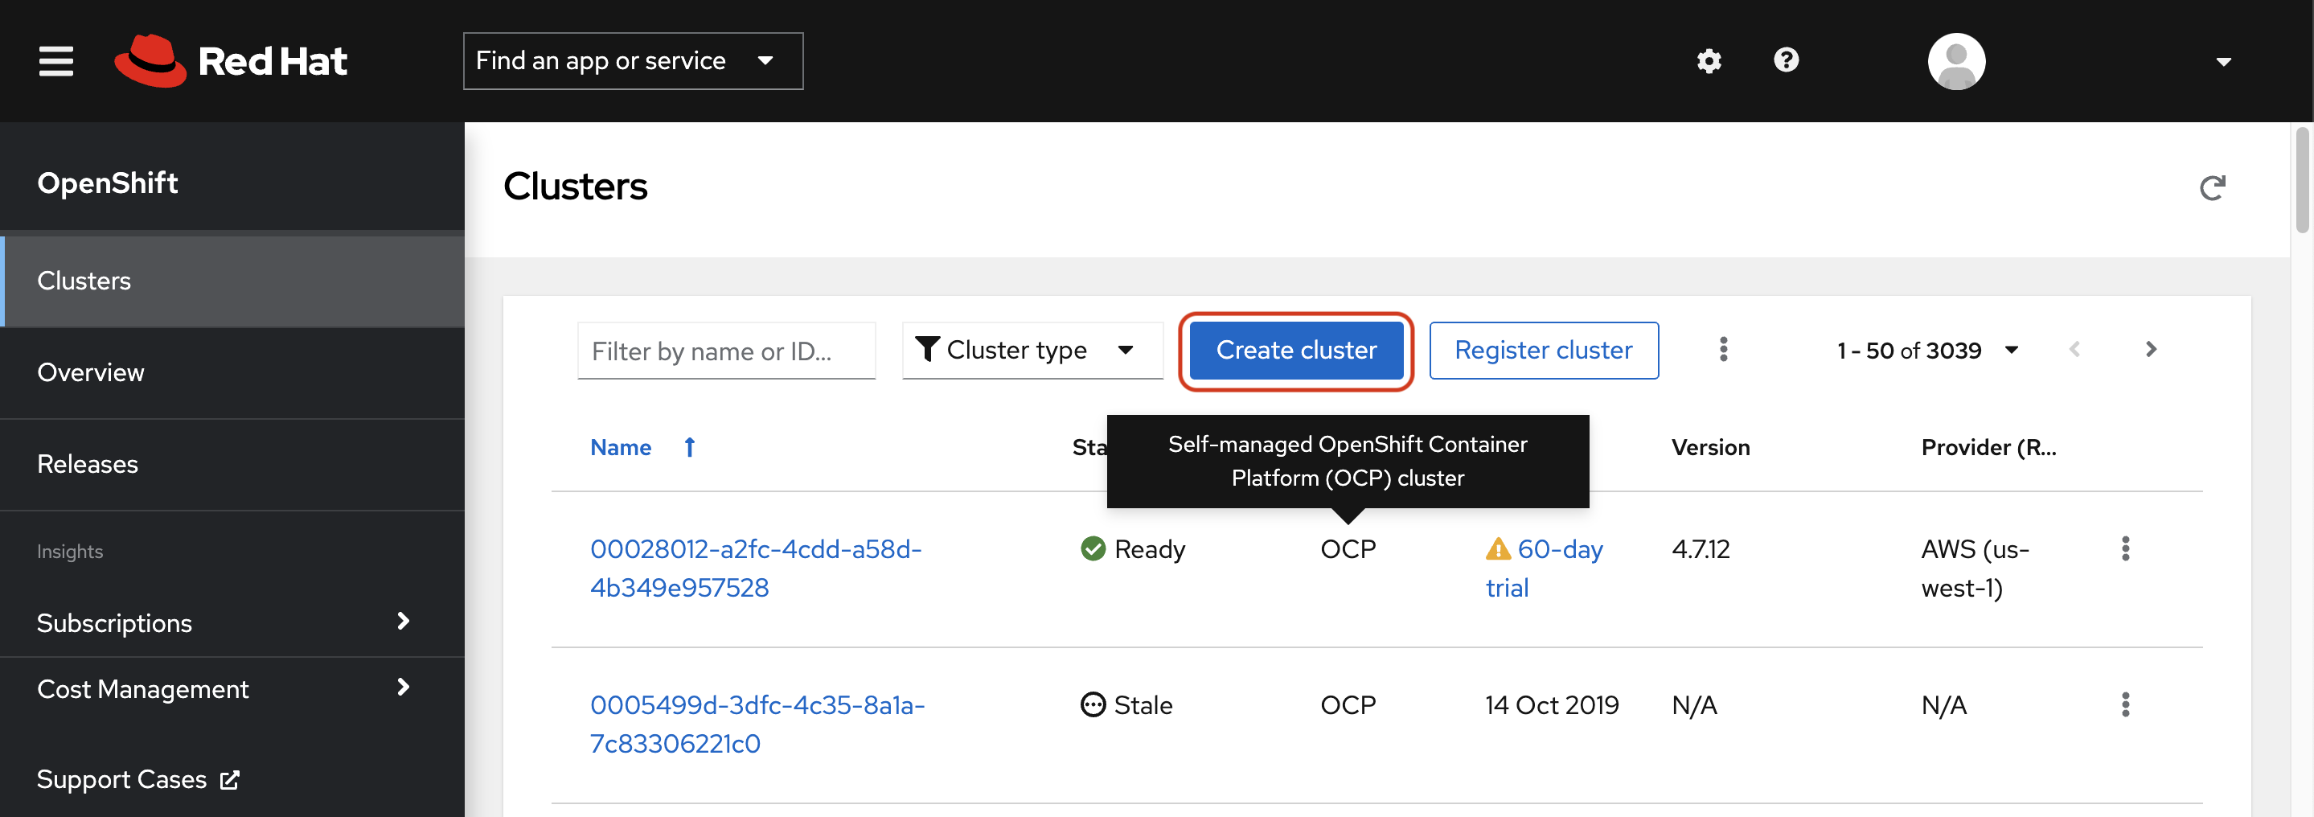Click the Create cluster button

[1295, 350]
